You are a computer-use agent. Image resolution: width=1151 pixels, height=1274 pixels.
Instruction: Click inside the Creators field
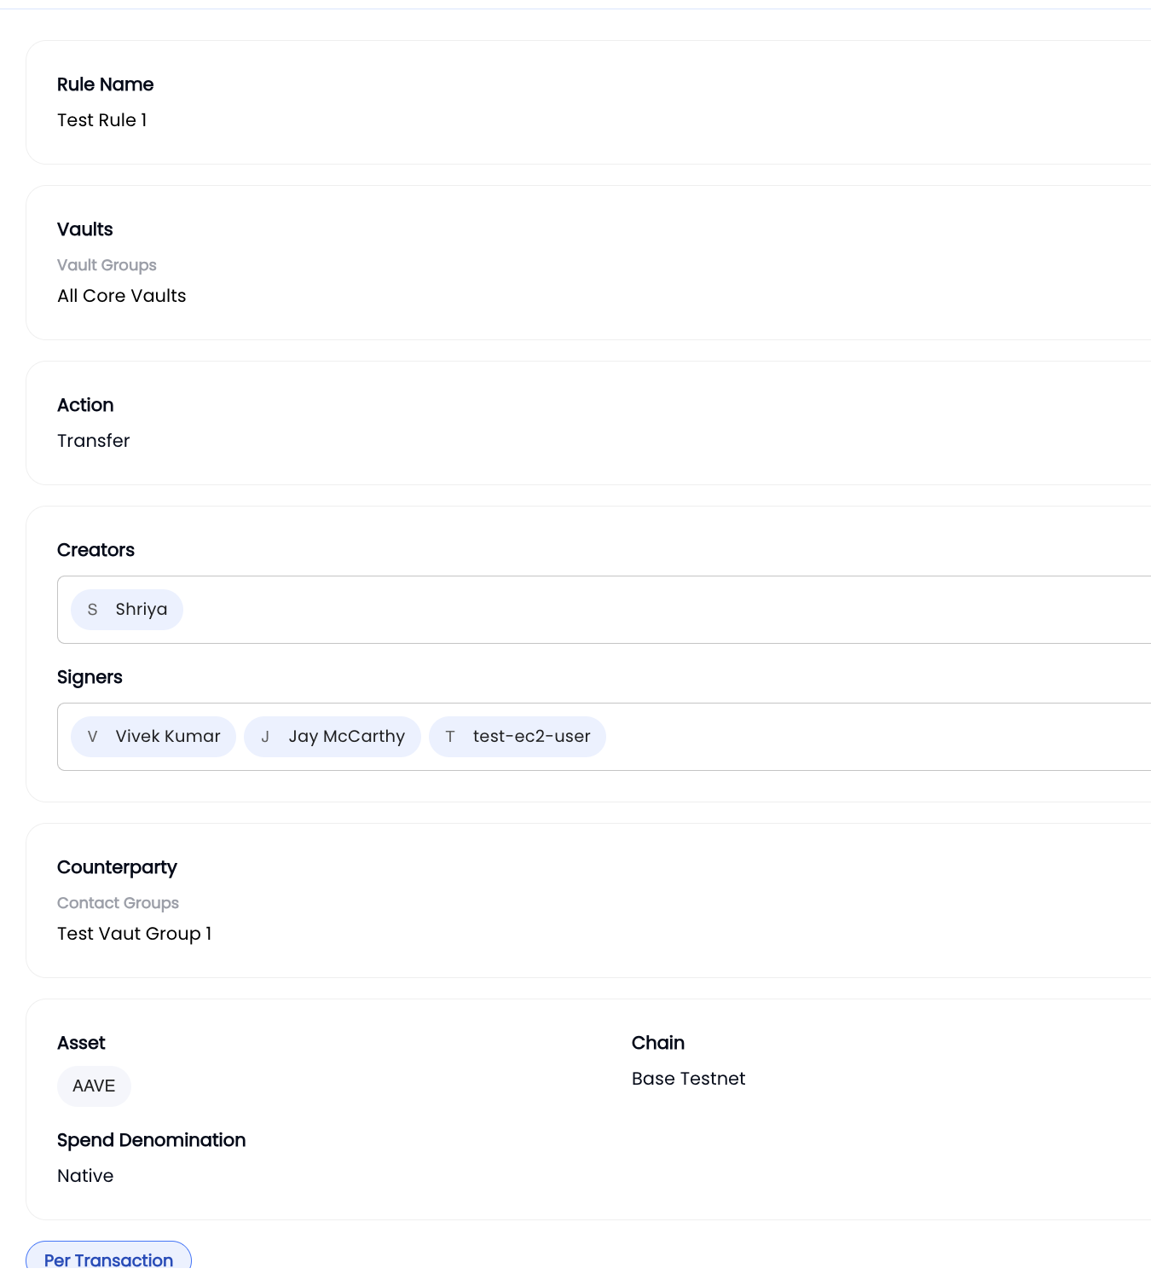point(604,610)
